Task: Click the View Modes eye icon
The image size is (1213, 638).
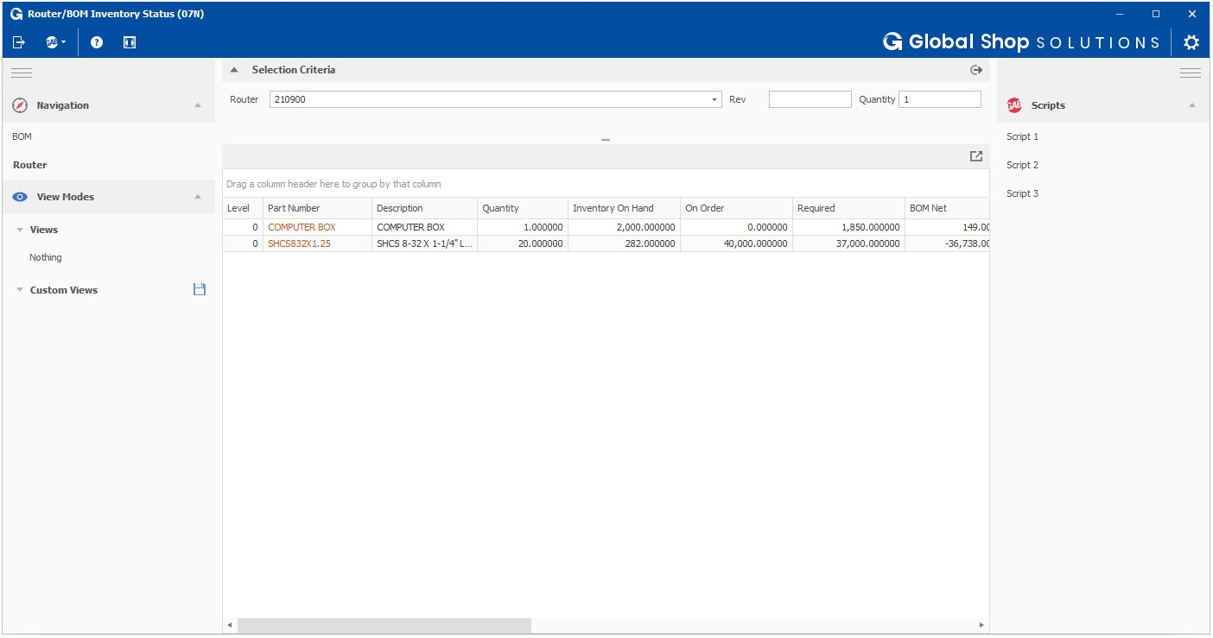Action: click(20, 197)
